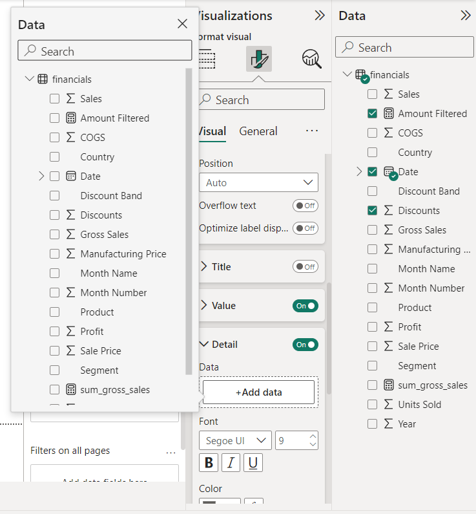Click the sum_gross_sales calculator icon in right pane
The image size is (476, 514).
tap(389, 385)
